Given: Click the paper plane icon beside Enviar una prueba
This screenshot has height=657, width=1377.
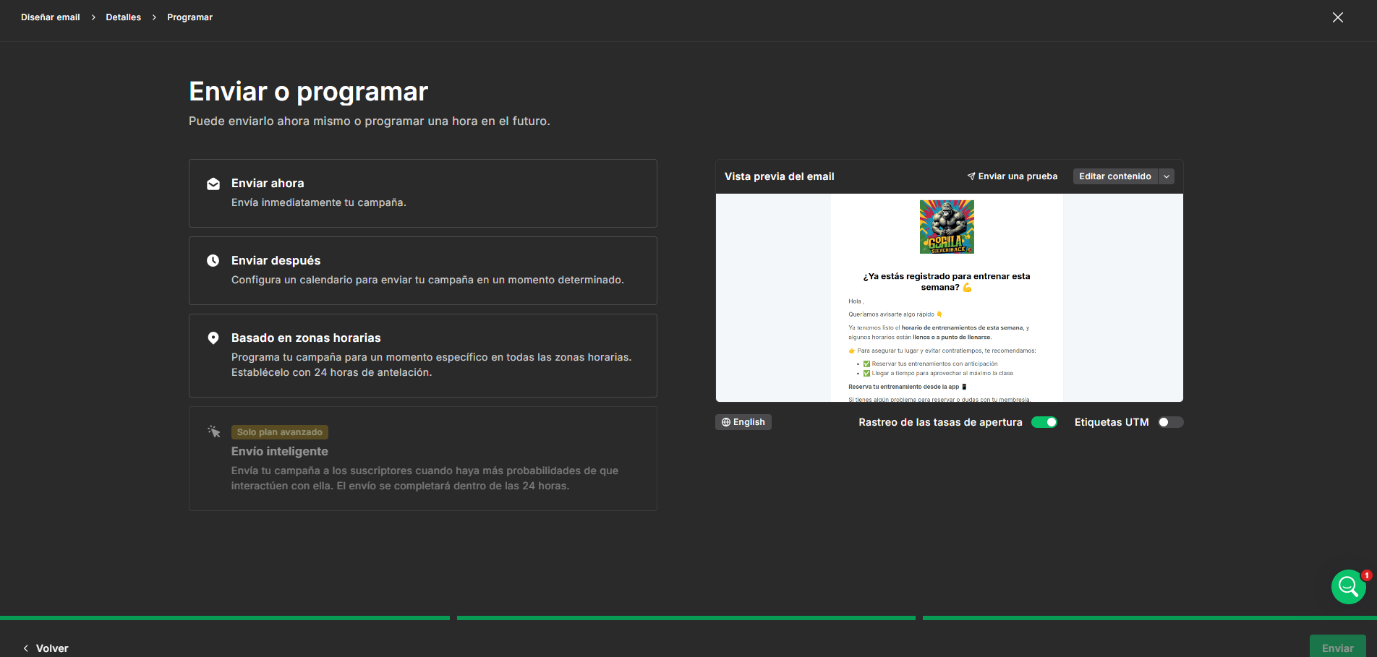Looking at the screenshot, I should (971, 176).
